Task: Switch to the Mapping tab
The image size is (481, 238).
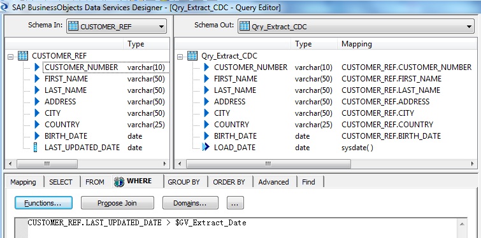Action: point(23,182)
